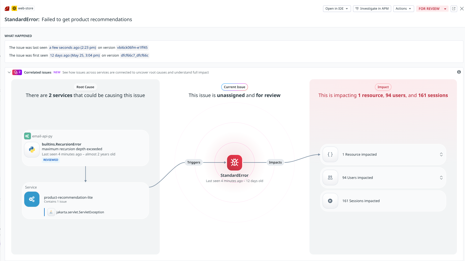Click the info icon in Correlated issues
465x261 pixels.
tap(459, 72)
